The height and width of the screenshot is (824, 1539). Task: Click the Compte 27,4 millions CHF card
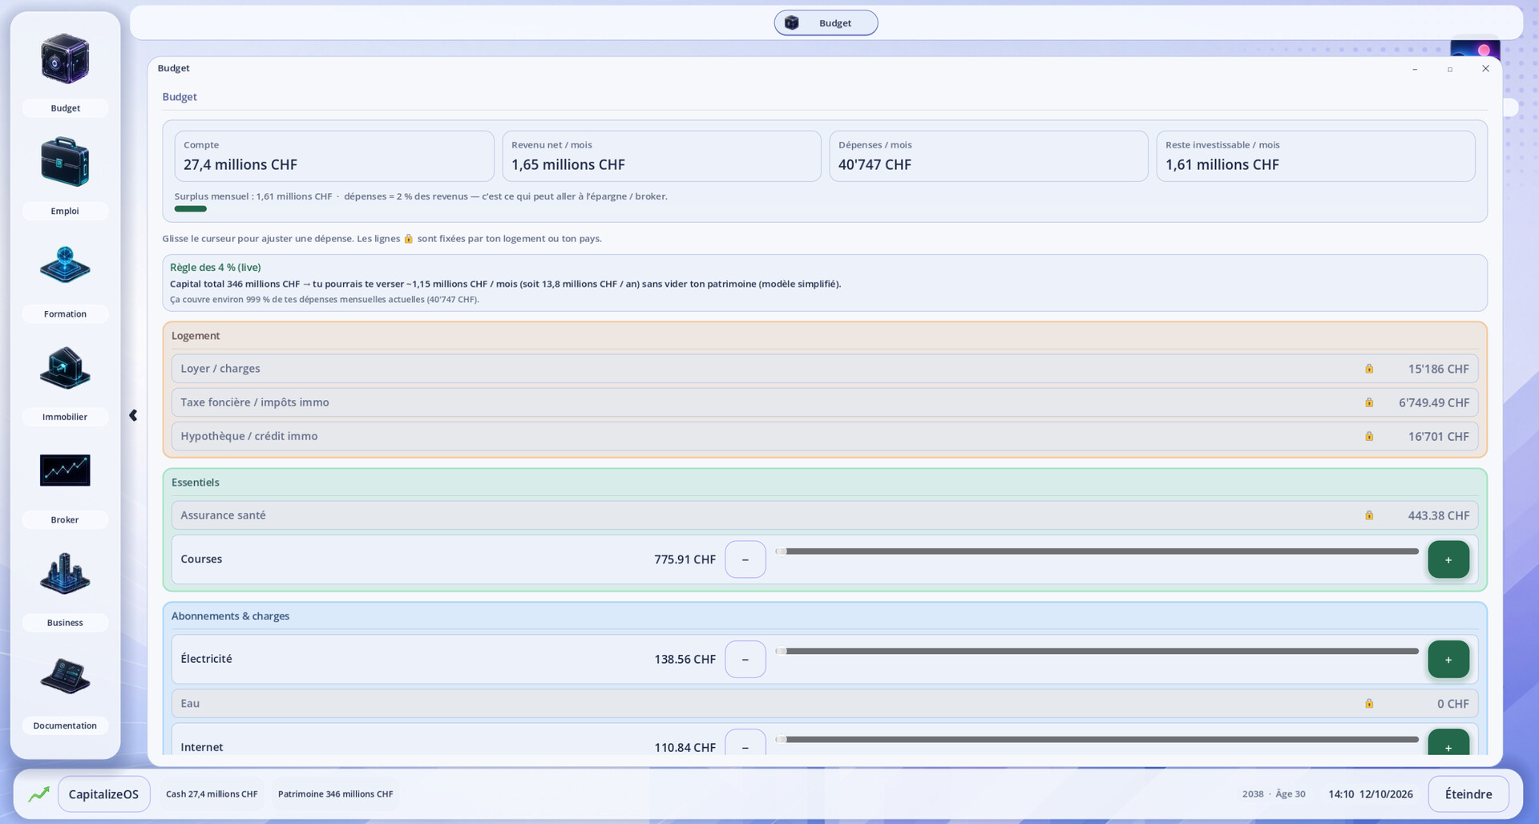pyautogui.click(x=334, y=156)
